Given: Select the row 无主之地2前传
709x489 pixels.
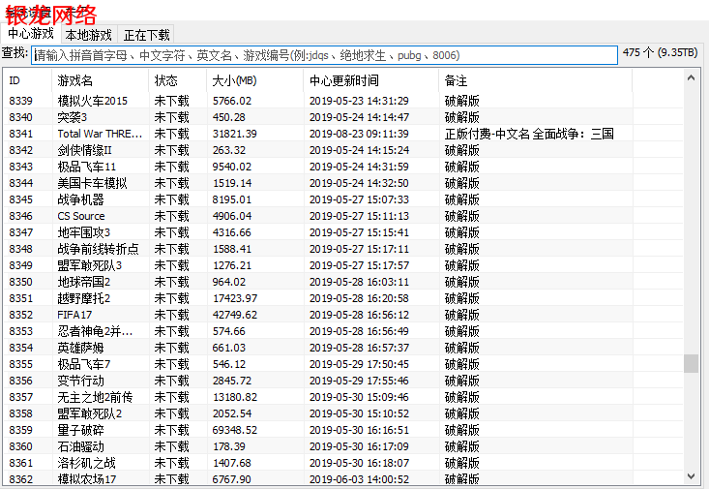Looking at the screenshot, I should [342, 397].
